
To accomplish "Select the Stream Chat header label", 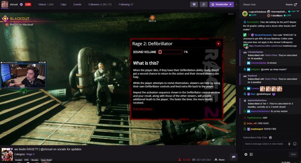I will tap(249, 4).
